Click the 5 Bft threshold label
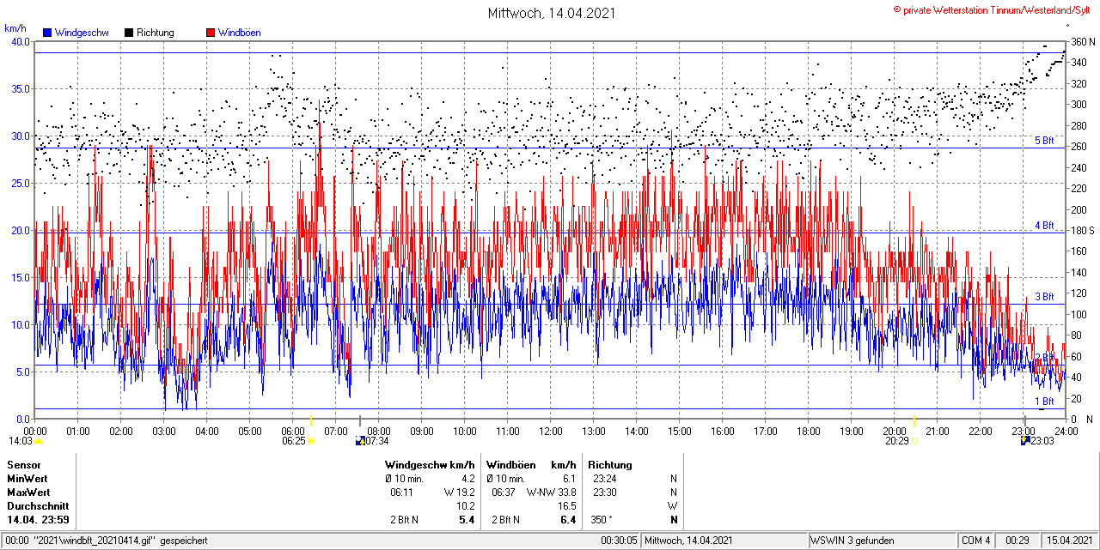This screenshot has width=1100, height=550. point(1043,140)
